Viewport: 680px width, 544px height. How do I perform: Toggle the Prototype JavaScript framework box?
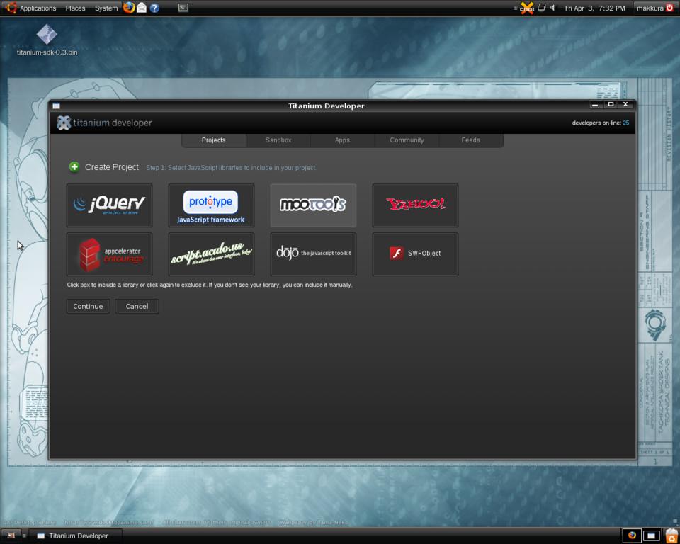pos(211,205)
